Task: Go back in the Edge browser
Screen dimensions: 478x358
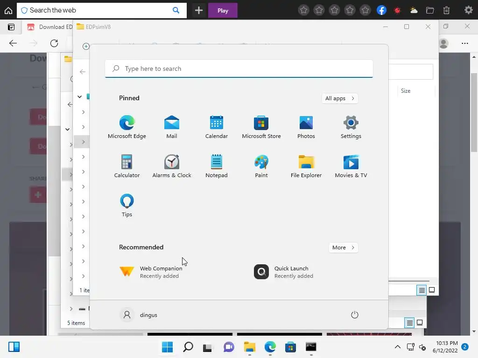Action: point(13,43)
